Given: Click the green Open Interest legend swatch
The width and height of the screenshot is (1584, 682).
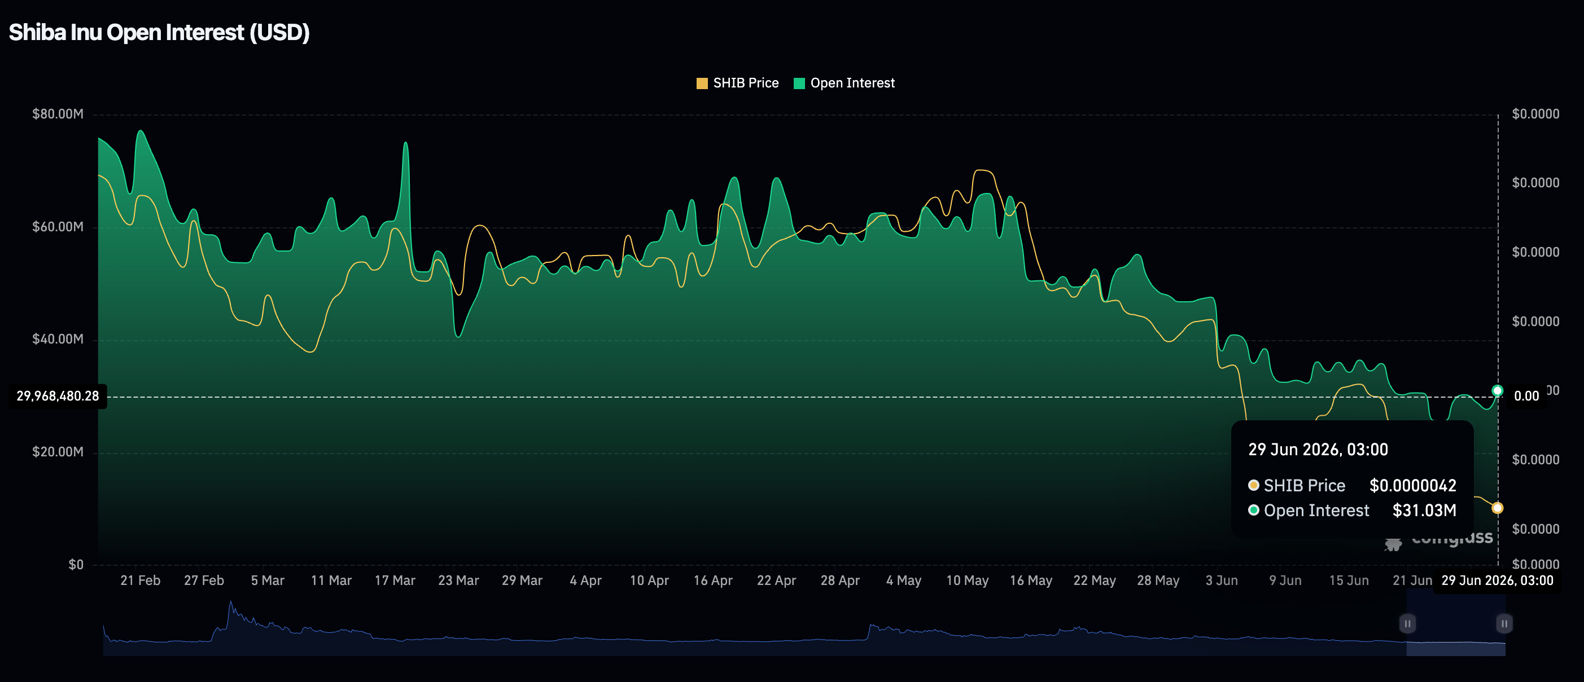Looking at the screenshot, I should pos(799,83).
